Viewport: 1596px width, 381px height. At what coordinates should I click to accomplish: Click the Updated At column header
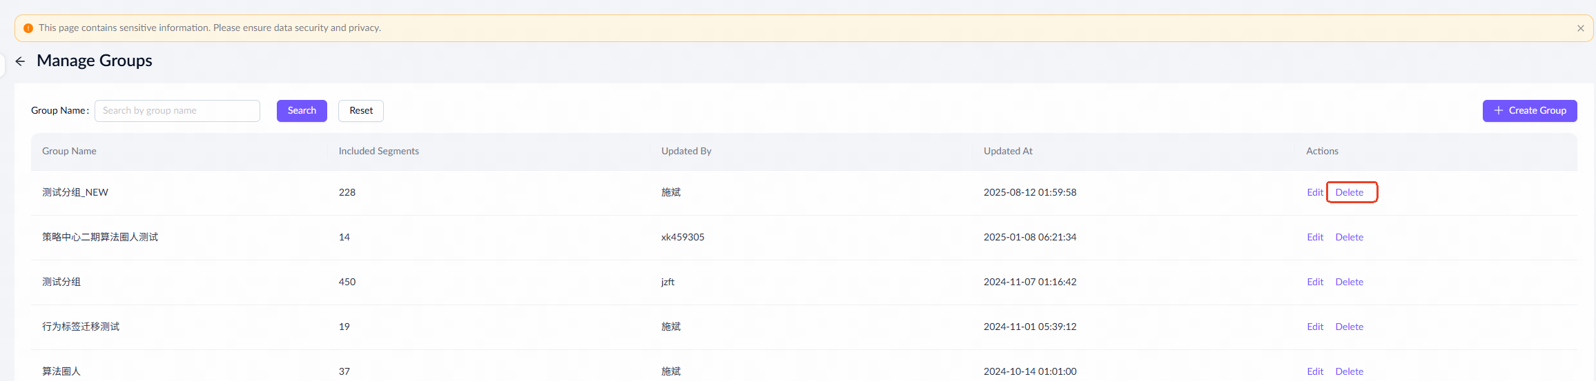click(1008, 152)
